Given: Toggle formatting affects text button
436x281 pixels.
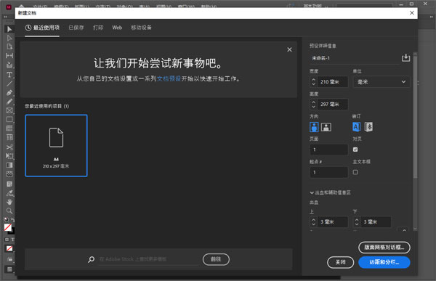Looking at the screenshot, I should (12, 240).
